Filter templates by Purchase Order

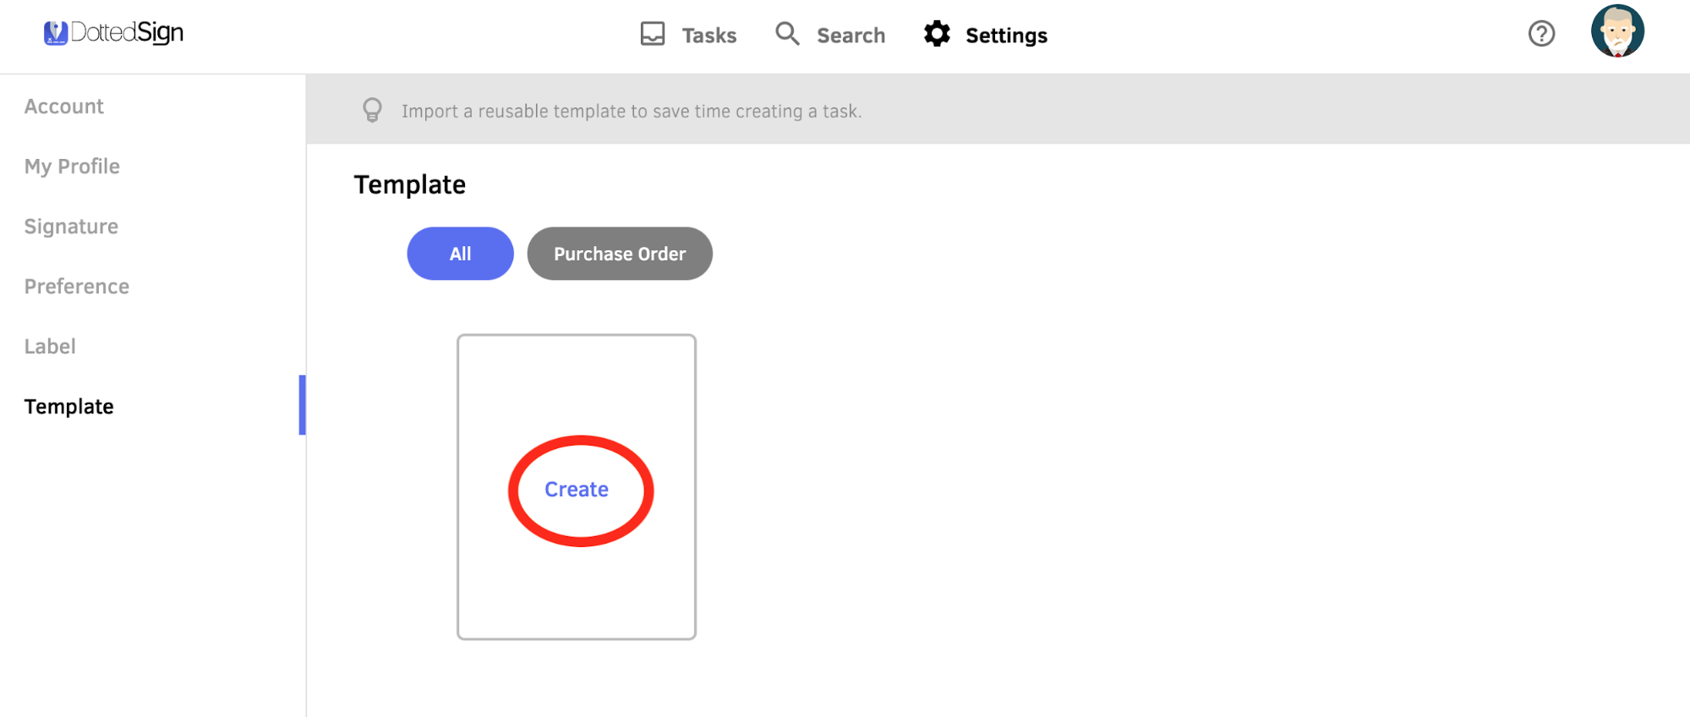coord(620,254)
